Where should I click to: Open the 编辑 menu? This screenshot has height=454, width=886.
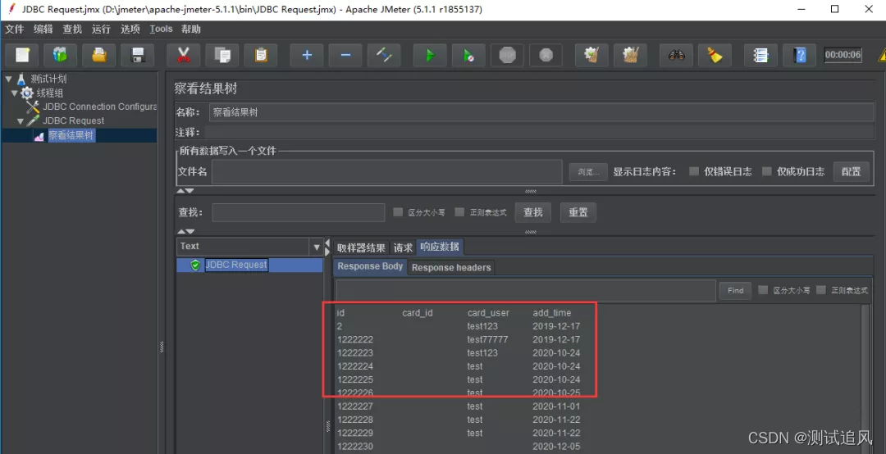pyautogui.click(x=43, y=30)
